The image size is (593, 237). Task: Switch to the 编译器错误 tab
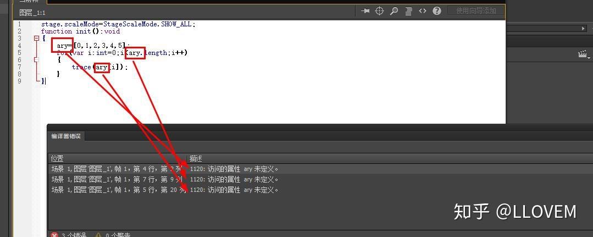(66, 136)
